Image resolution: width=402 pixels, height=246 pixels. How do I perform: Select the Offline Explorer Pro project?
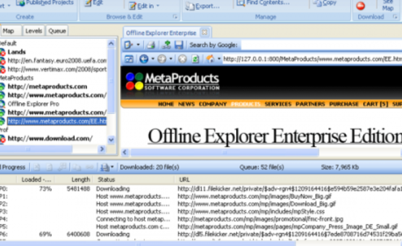pos(33,104)
